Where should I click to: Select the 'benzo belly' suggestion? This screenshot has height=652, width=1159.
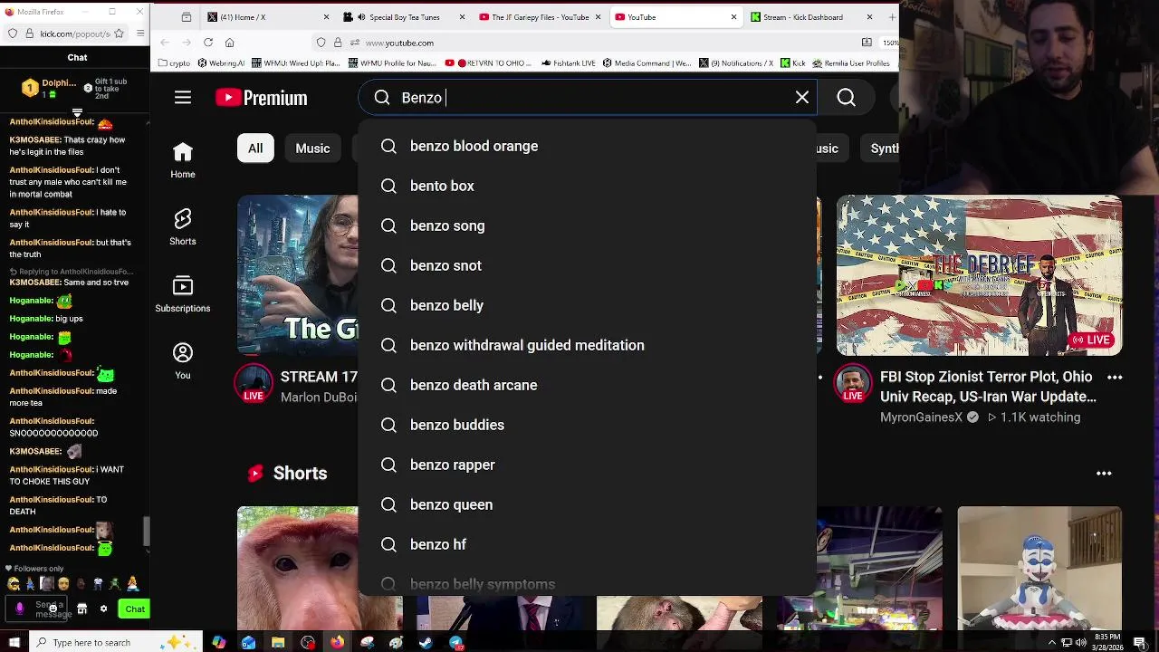coord(588,305)
